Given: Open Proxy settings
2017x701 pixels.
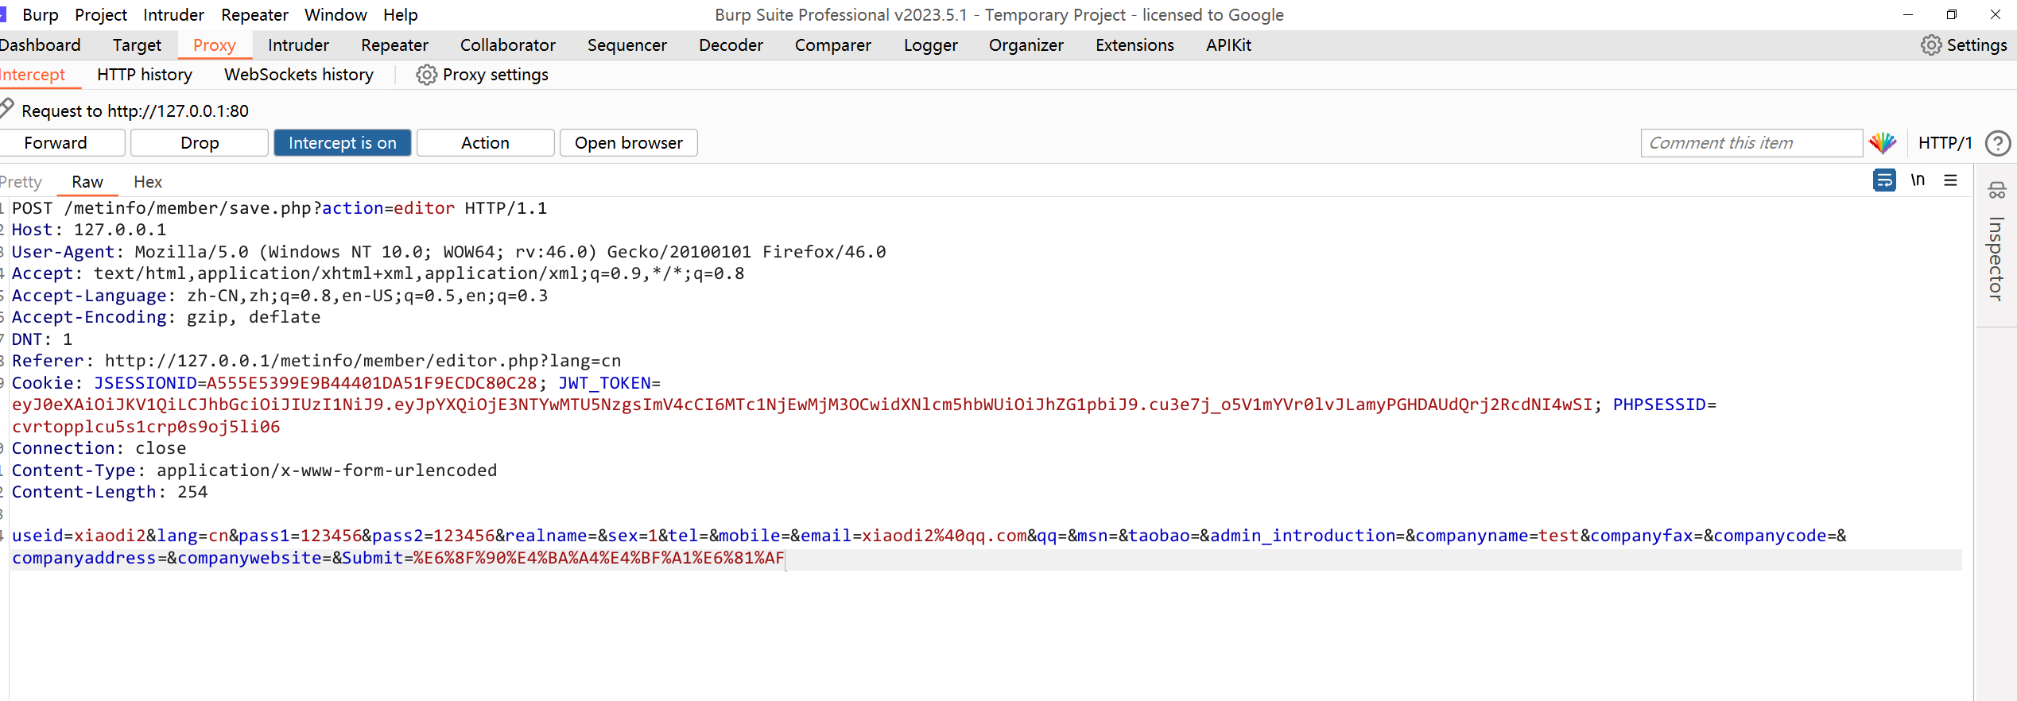Looking at the screenshot, I should (x=495, y=75).
